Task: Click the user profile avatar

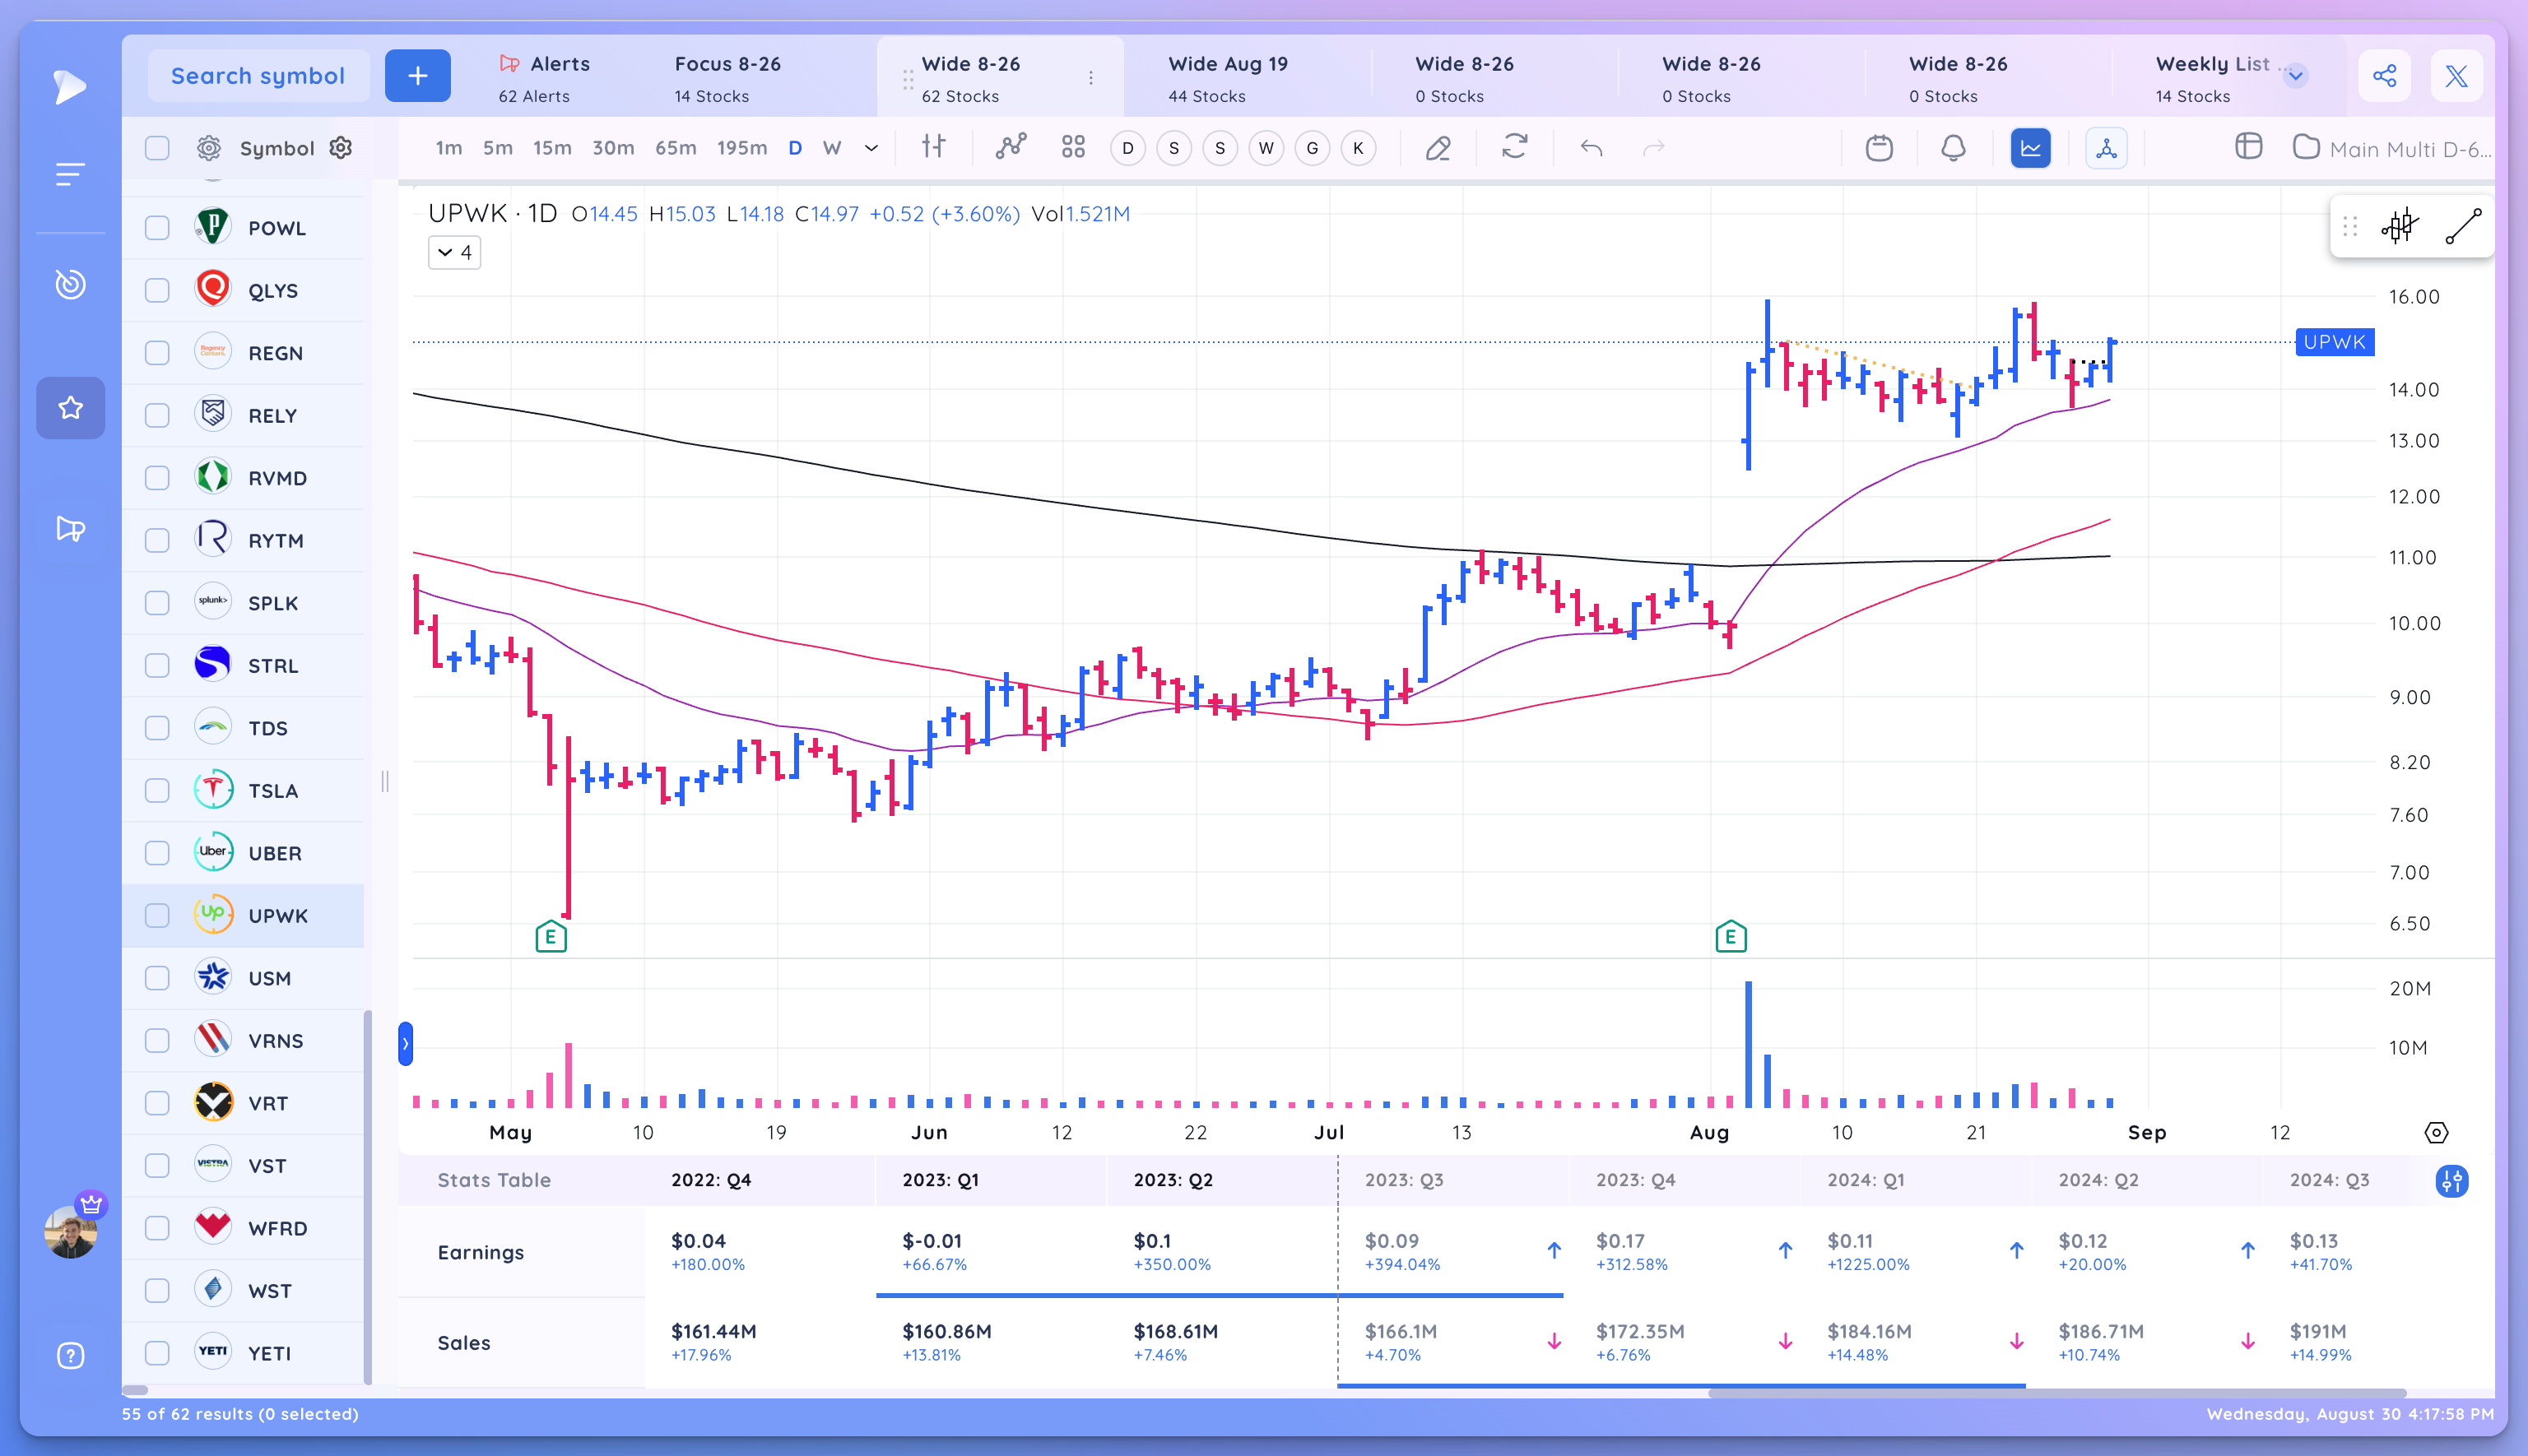Action: tap(70, 1231)
